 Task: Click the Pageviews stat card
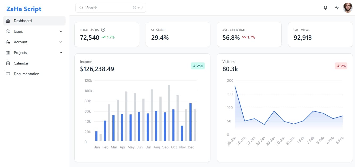[x=320, y=35]
